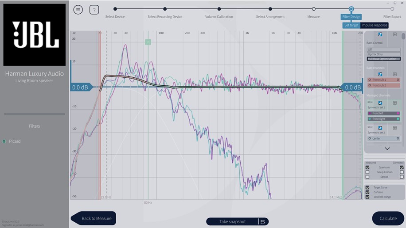Viewport: 406px width, 228px height.
Task: Select the front right channel
Action: coord(384,119)
